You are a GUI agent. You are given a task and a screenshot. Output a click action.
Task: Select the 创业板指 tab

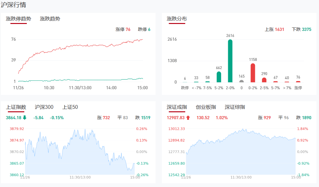[x=206, y=107]
